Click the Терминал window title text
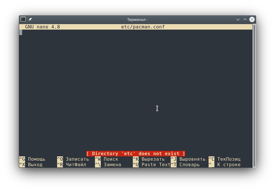This screenshot has height=190, width=275. click(x=137, y=19)
